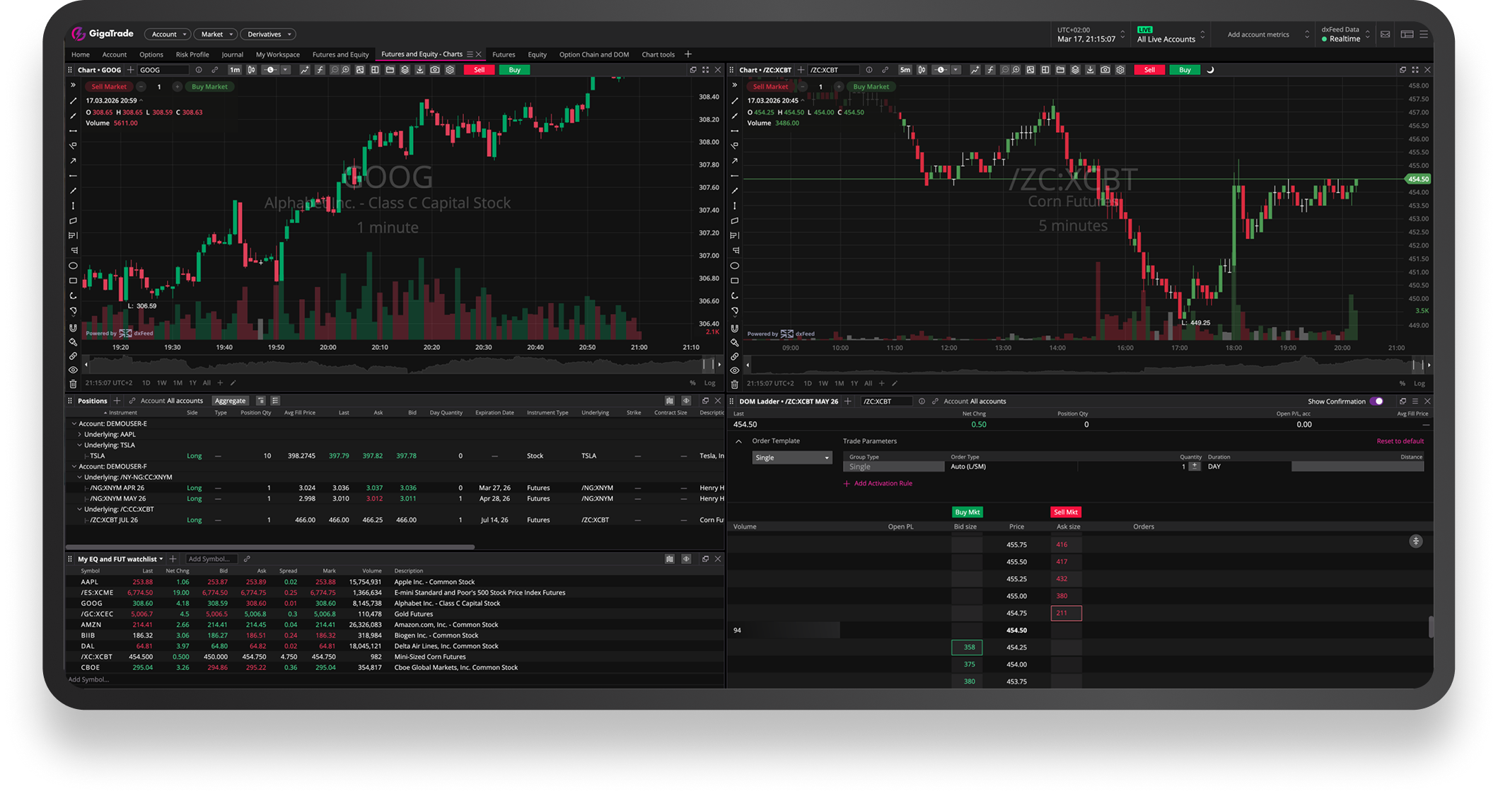This screenshot has width=1498, height=796.
Task: Switch to the Option Chain and DOM tab
Action: point(593,54)
